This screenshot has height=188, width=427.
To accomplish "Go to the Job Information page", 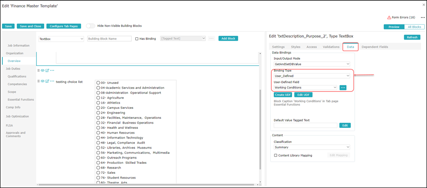I will click(19, 45).
